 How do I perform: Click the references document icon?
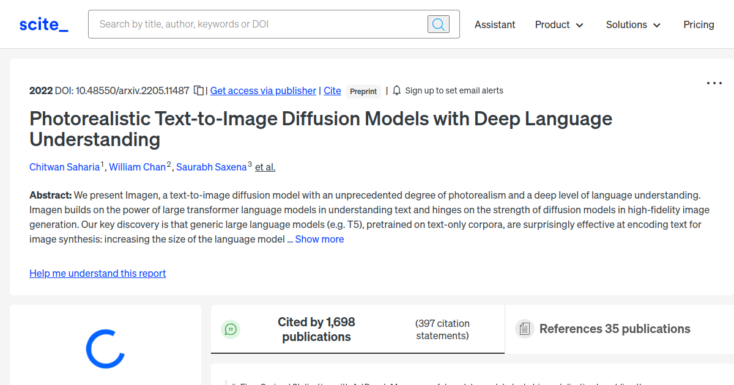(524, 328)
